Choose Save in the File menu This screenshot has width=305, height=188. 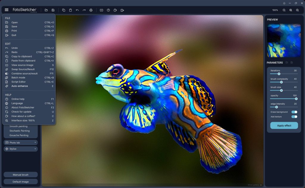(29, 26)
